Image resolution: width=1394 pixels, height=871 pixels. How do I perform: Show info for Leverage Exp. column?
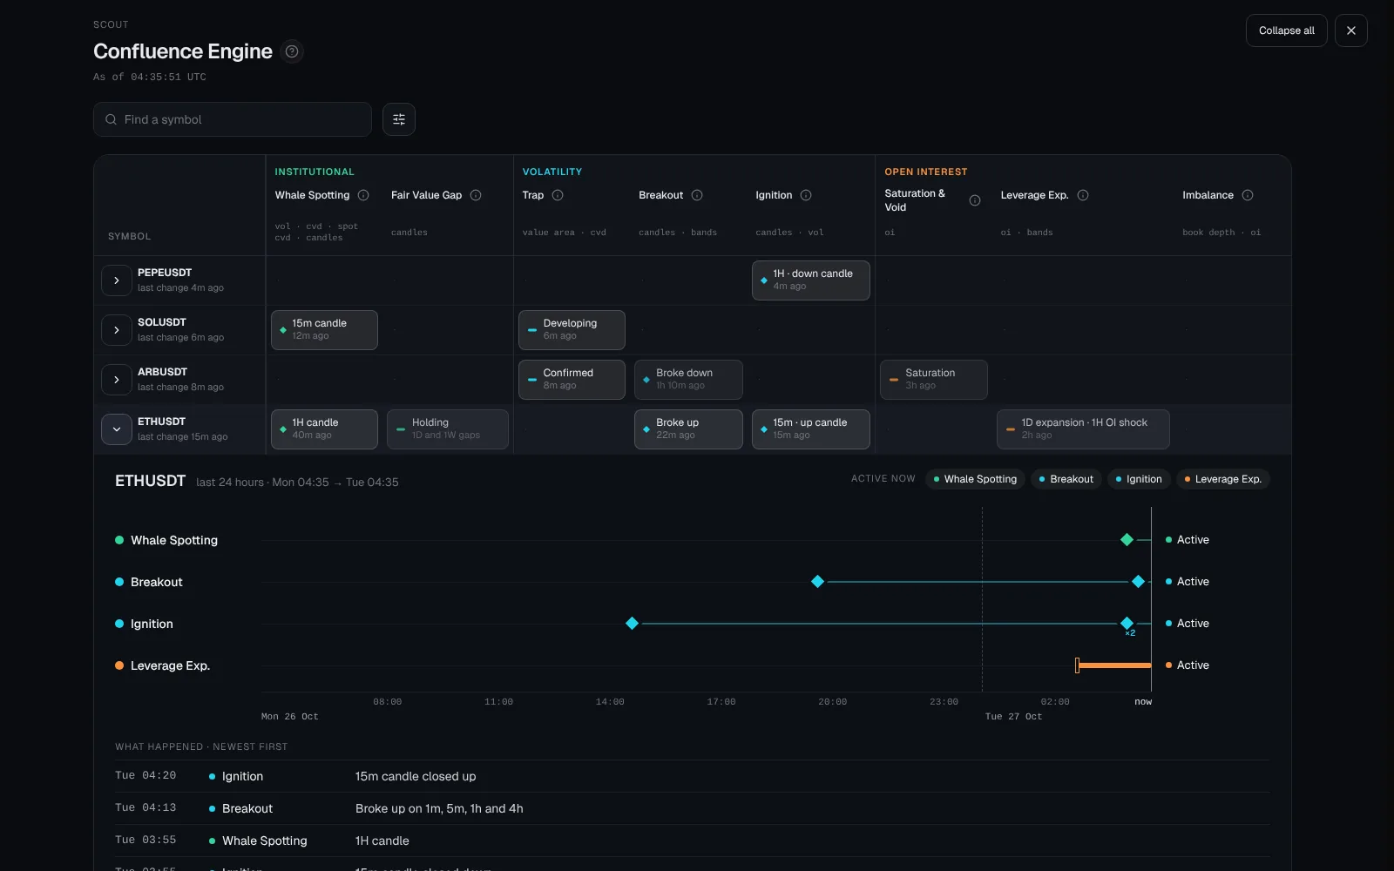[x=1083, y=195]
